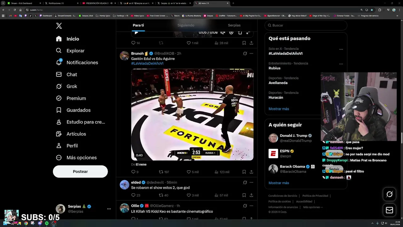Click Mostrar más under Qué está pasando
Screen dimensions: 403x227
pos(279,109)
